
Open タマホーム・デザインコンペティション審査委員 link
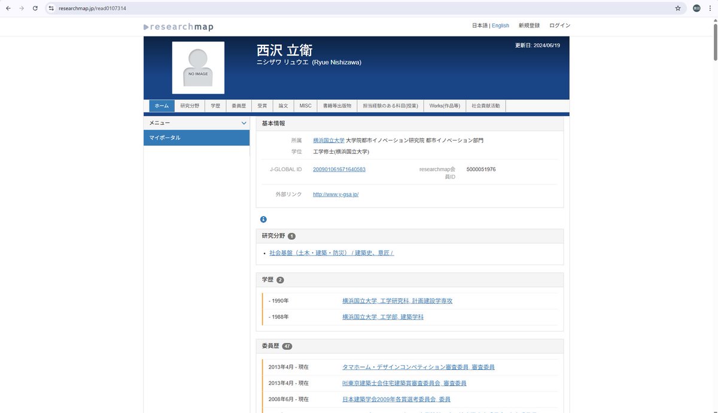pos(418,367)
